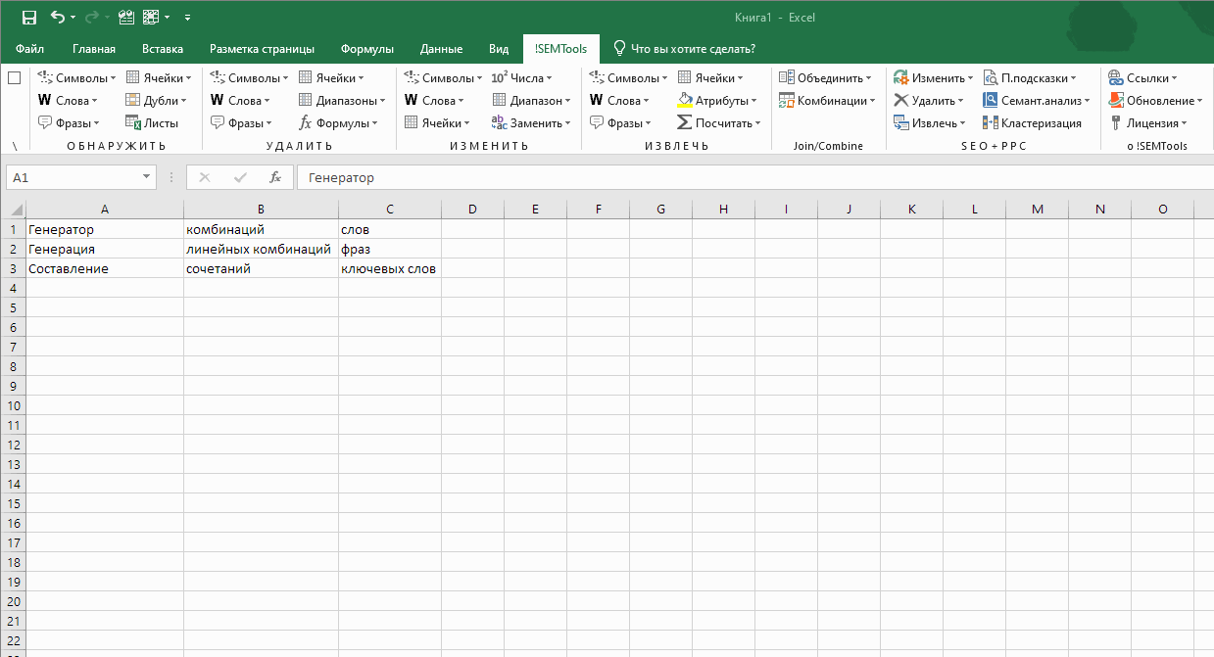Open the Комбинации combinations menu
1214x657 pixels.
click(827, 100)
